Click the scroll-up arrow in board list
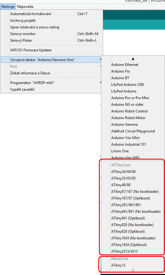This screenshot has height=275, width=165. pyautogui.click(x=133, y=59)
